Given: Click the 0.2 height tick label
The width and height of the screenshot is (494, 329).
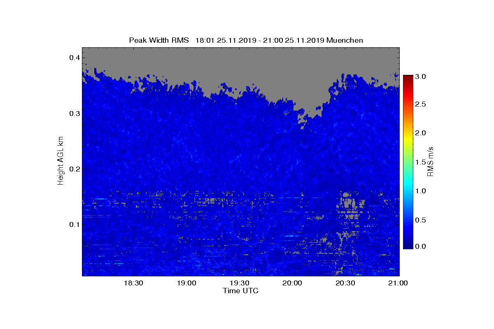Looking at the screenshot, I should click(x=74, y=169).
